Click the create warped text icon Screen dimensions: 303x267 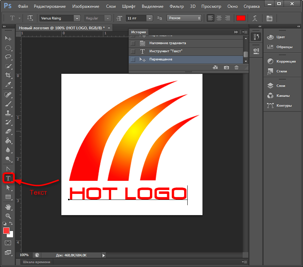[255, 18]
